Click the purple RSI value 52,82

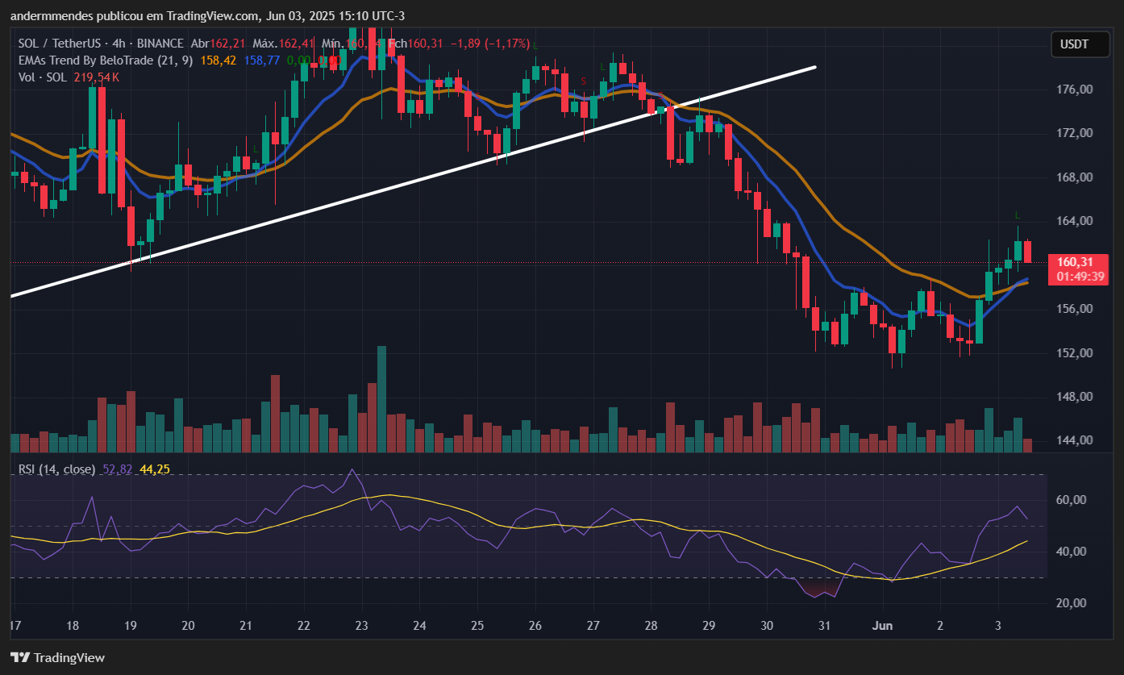[x=118, y=469]
